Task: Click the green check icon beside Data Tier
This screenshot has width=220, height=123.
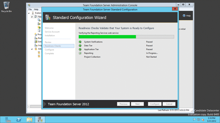Action: (x=80, y=45)
